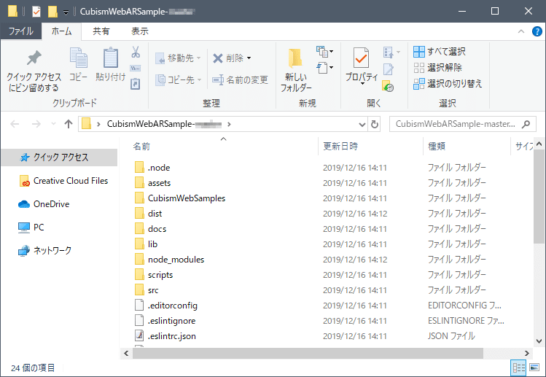Viewport: 546px width, 377px height.
Task: Open the New item icon menu
Action: point(324,52)
